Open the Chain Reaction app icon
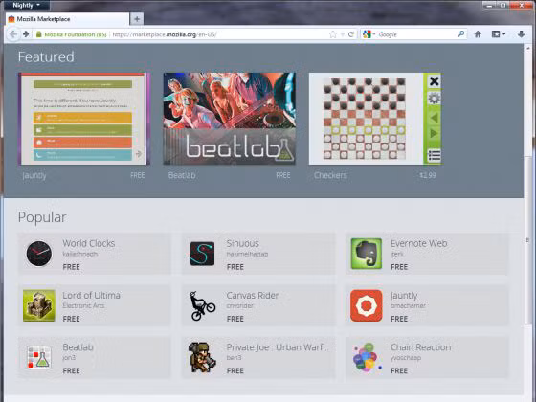 pos(366,357)
